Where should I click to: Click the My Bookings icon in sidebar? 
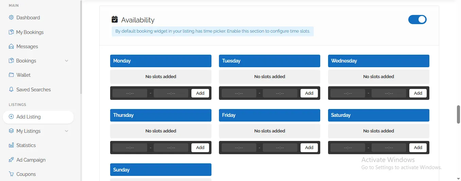[x=11, y=32]
